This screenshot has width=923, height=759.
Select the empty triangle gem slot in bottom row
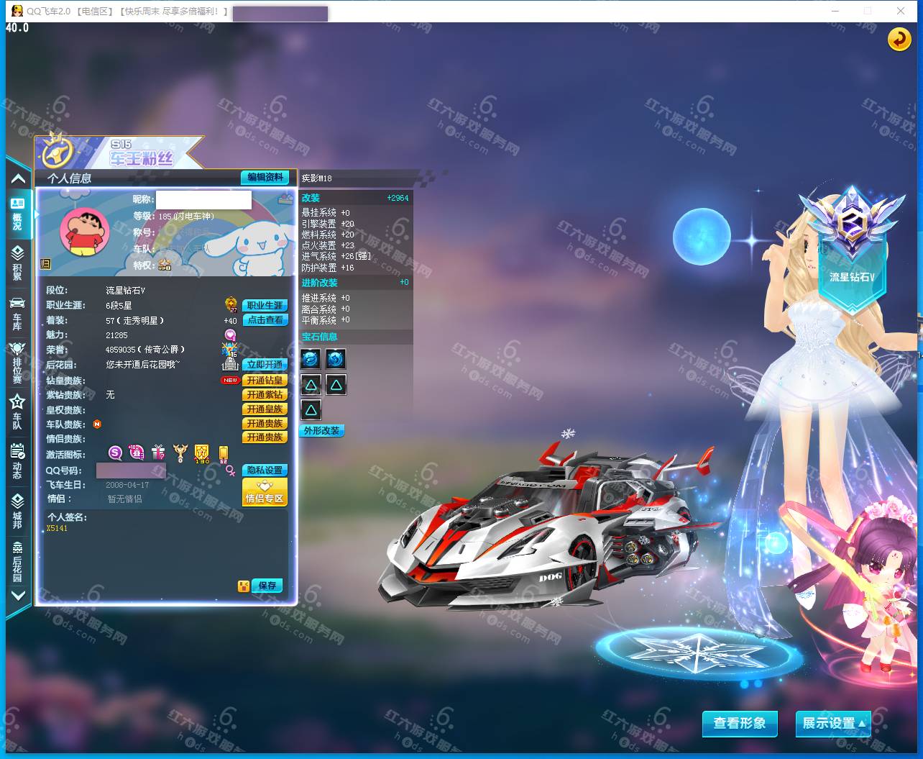311,410
